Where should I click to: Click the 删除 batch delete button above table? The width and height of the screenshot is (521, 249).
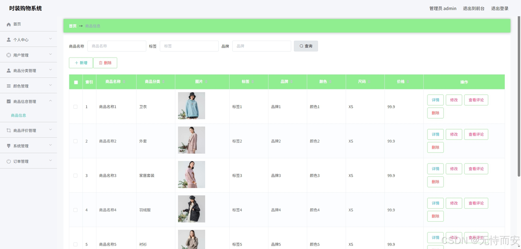[105, 63]
